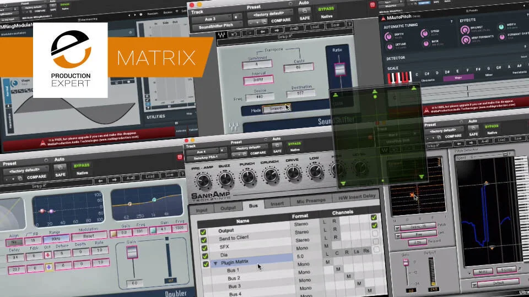The height and width of the screenshot is (297, 529).
Task: Toggle BYPASS in the SoundShifter window
Action: (326, 9)
